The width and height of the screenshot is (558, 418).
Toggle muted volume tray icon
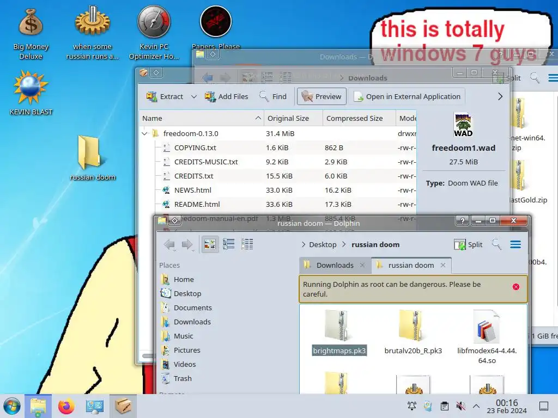[x=460, y=406]
